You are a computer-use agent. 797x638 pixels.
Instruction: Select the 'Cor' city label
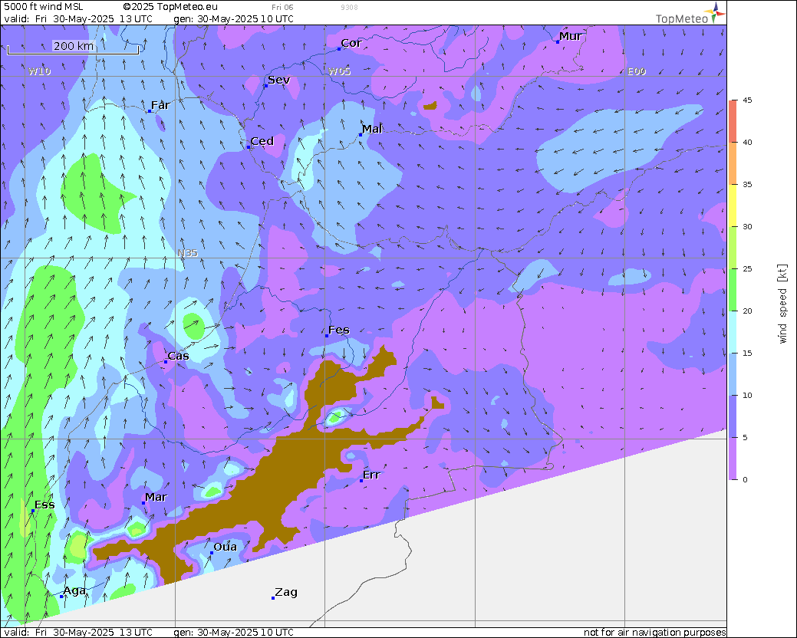(x=351, y=43)
